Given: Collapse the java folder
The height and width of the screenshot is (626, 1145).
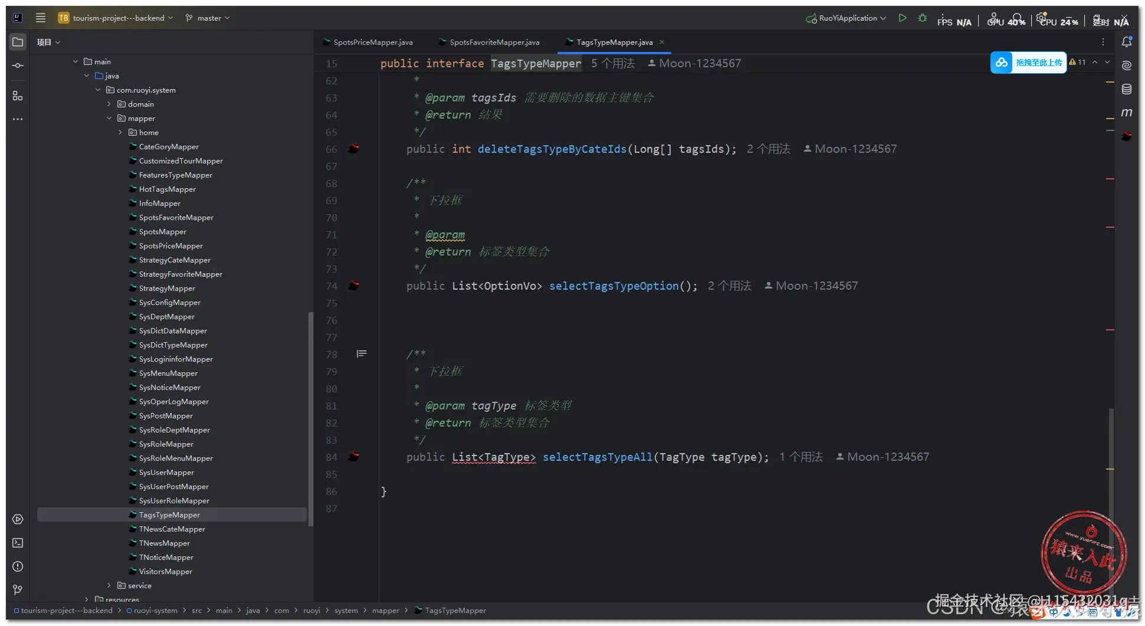Looking at the screenshot, I should (x=87, y=76).
